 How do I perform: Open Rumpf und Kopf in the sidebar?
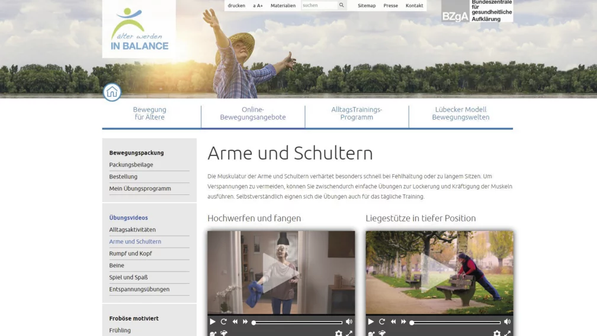pyautogui.click(x=130, y=254)
